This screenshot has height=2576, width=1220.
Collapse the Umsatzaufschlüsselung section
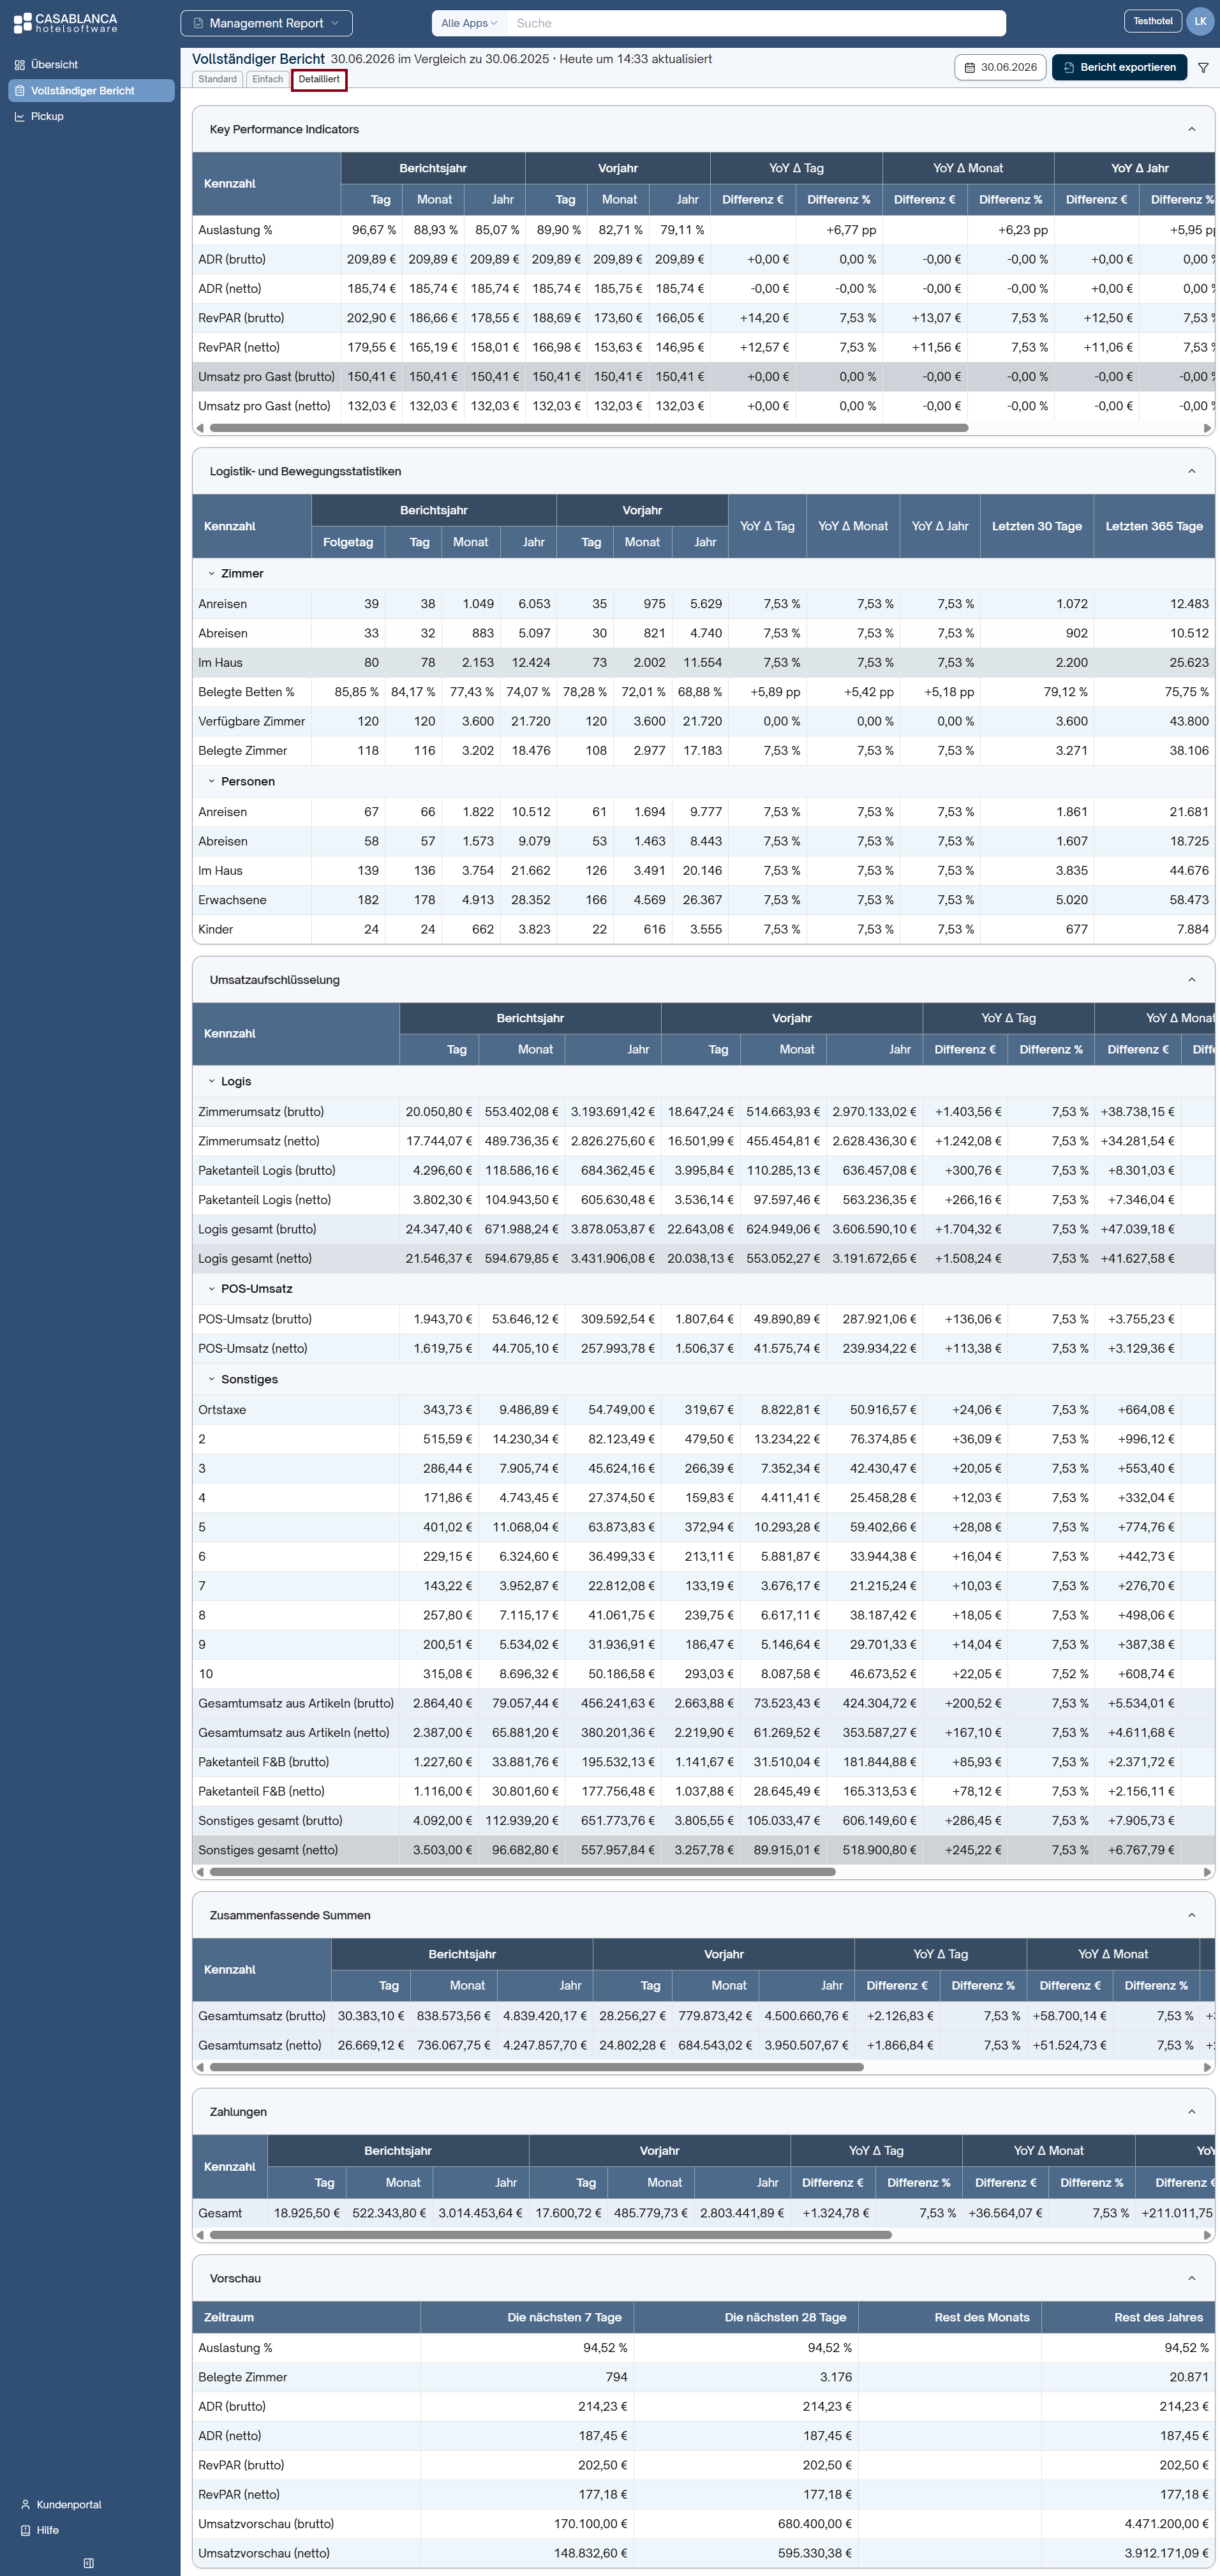[1191, 980]
